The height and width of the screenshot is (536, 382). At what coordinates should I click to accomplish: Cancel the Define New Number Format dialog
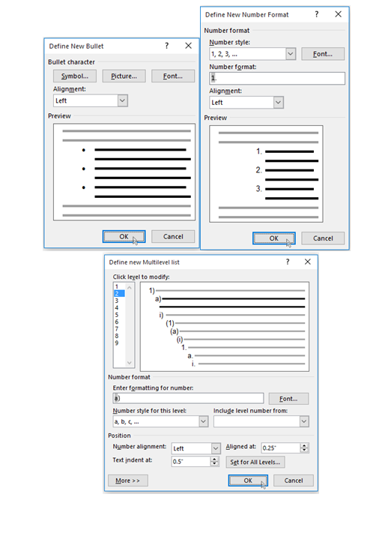click(x=323, y=238)
